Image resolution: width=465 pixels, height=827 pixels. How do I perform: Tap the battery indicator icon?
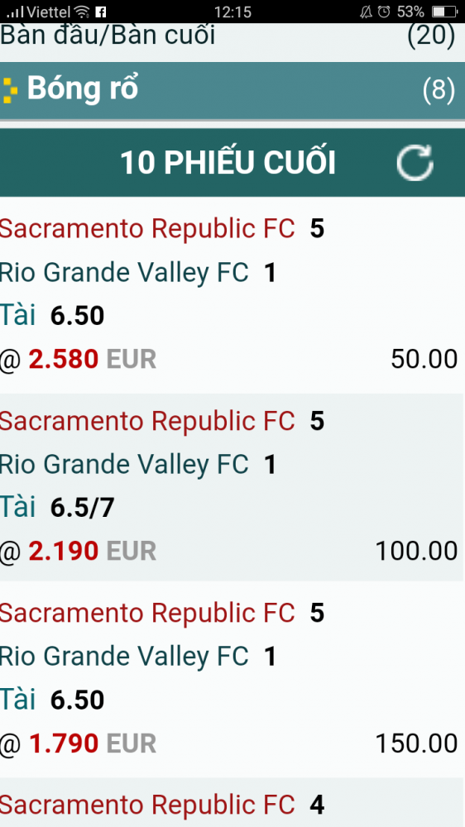[443, 12]
